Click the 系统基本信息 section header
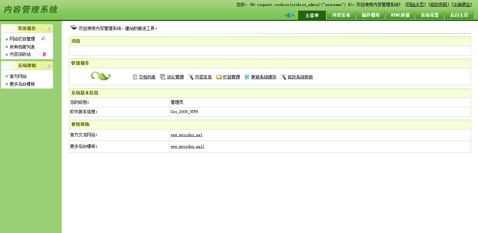The height and width of the screenshot is (233, 478). click(x=270, y=93)
